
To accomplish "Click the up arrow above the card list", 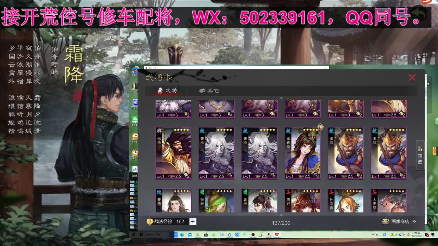I will (281, 98).
